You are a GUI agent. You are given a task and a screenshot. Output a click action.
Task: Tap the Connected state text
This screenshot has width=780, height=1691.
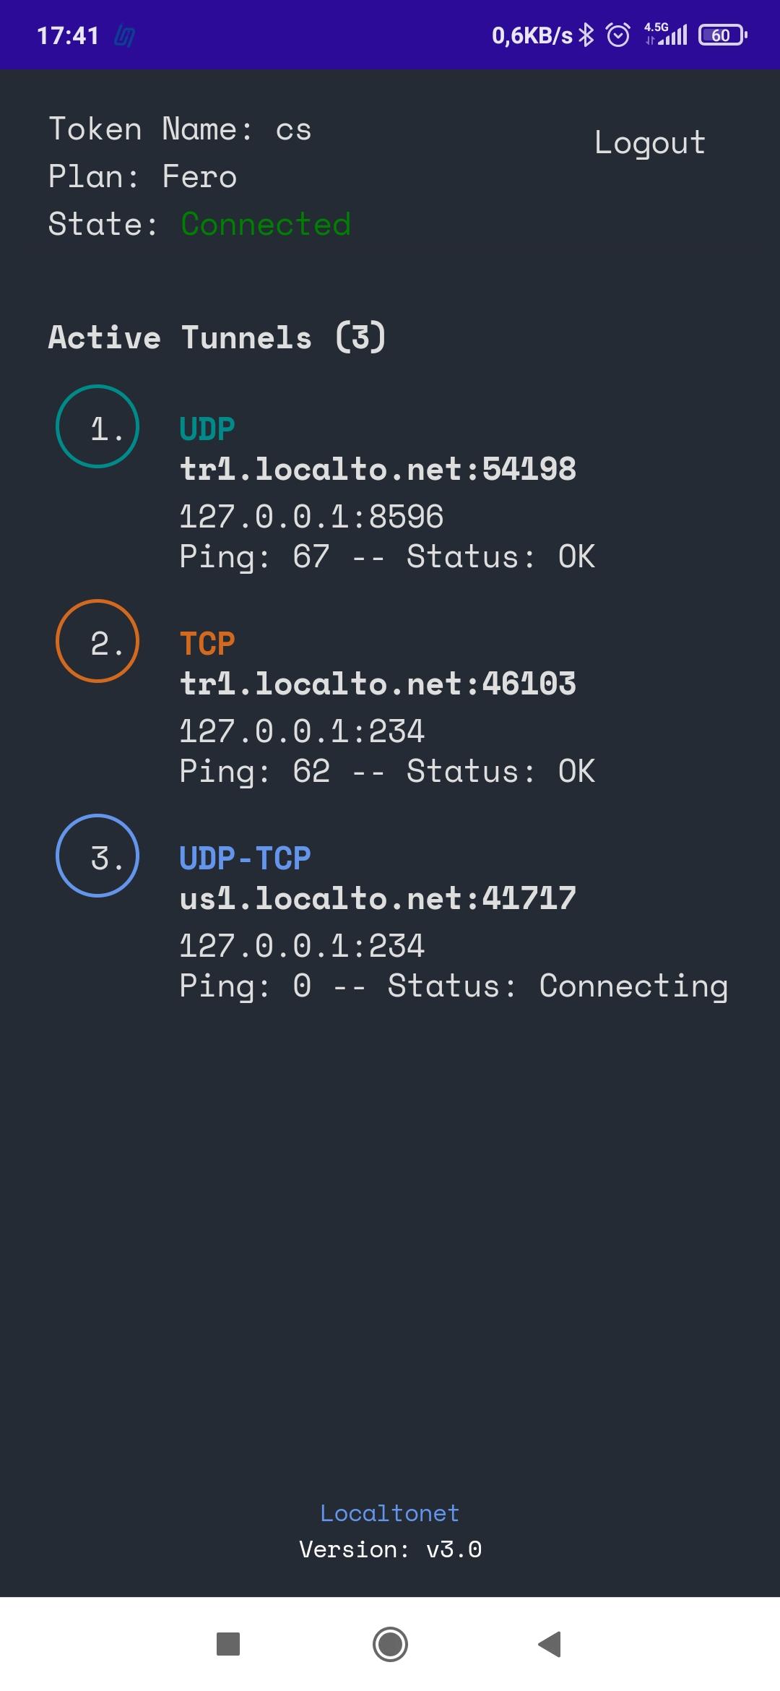266,224
